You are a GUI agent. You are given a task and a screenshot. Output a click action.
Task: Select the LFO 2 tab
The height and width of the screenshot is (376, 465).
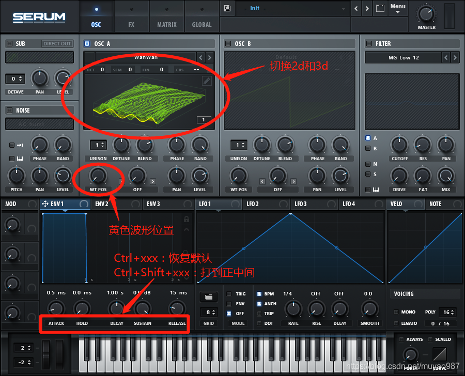click(265, 204)
